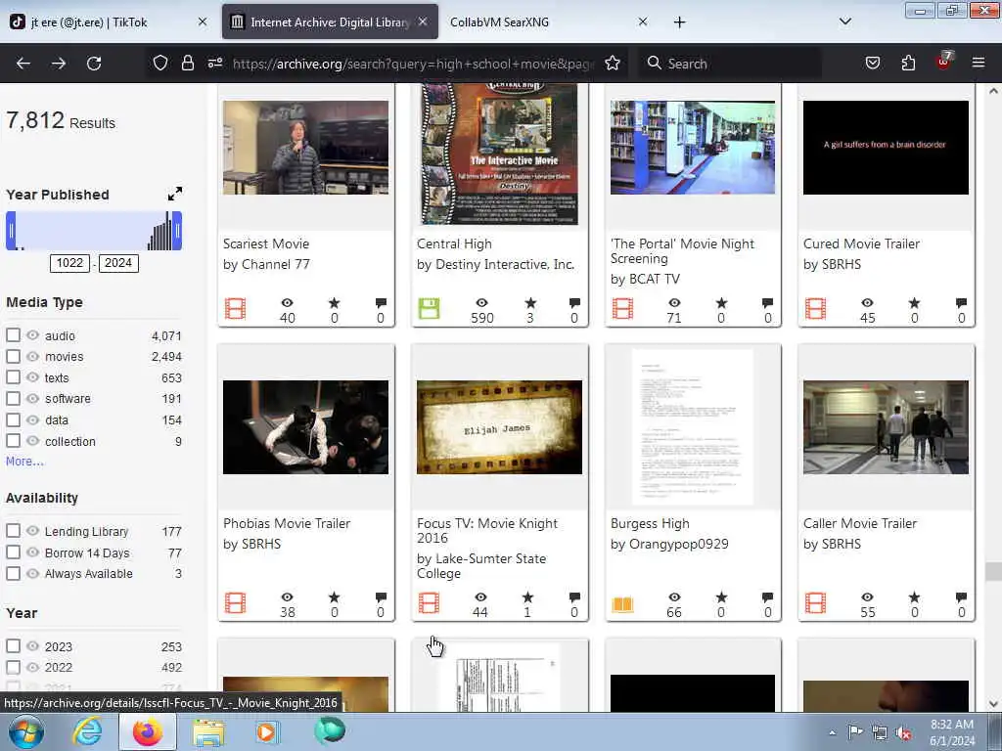
Task: Switch to the Internet Archive tab
Action: (x=330, y=22)
